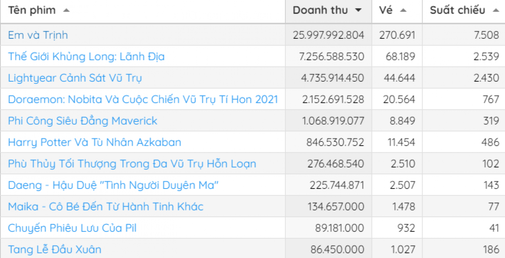Open Lightyear Cảnh Sát Vũ Trụ link
The width and height of the screenshot is (505, 258).
tap(75, 78)
